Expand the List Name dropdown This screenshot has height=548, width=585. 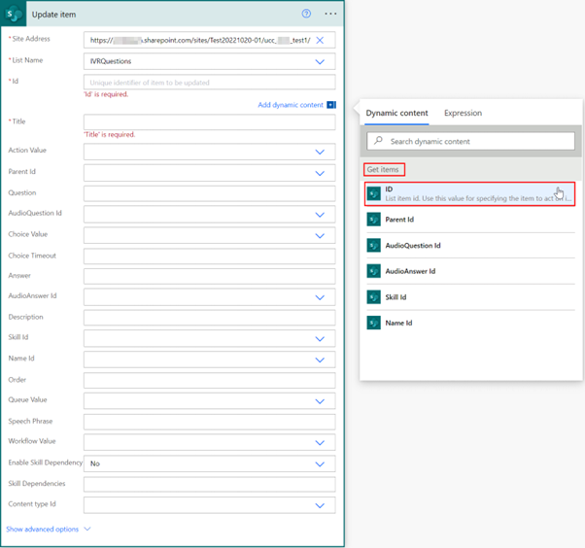[320, 61]
